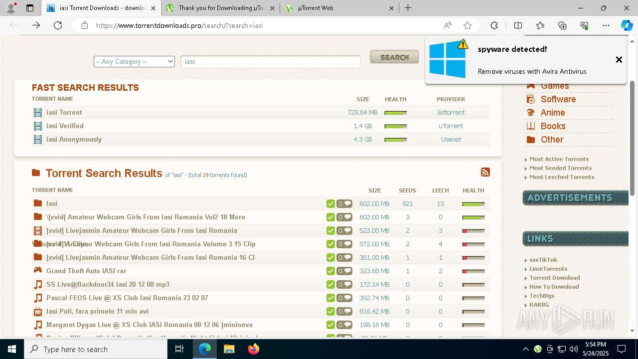Open File Explorer from the taskbar

click(229, 349)
